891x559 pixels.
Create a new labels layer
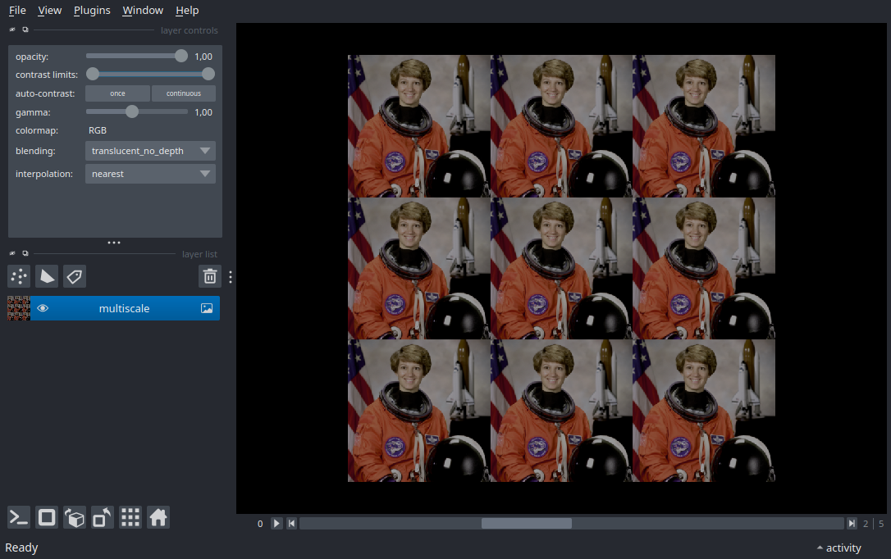point(75,276)
